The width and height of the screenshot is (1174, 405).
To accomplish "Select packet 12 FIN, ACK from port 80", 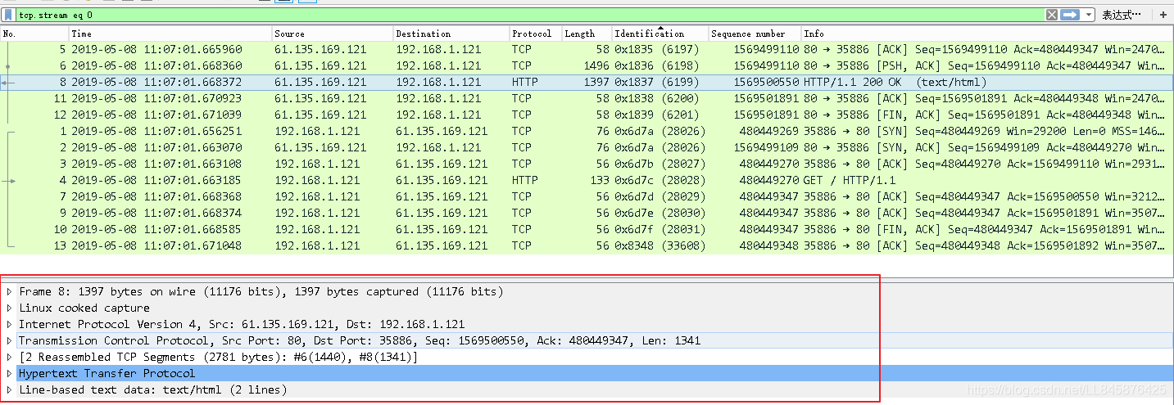I will (x=587, y=115).
